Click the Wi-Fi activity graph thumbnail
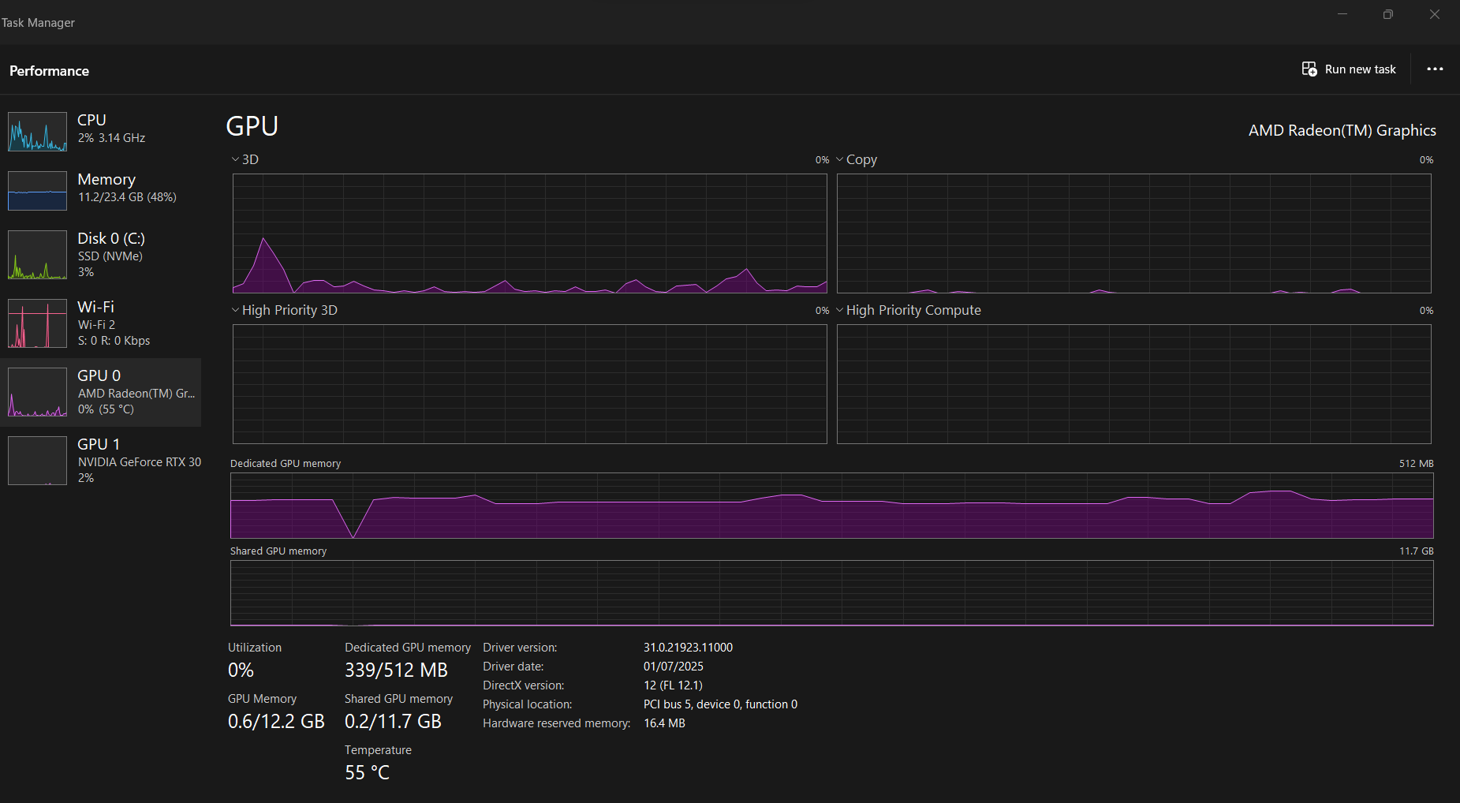This screenshot has width=1460, height=803. coord(37,323)
